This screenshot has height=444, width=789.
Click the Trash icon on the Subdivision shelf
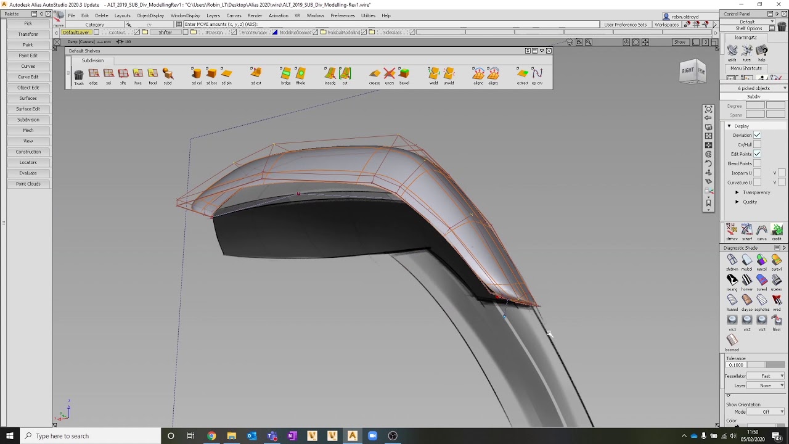pyautogui.click(x=79, y=75)
